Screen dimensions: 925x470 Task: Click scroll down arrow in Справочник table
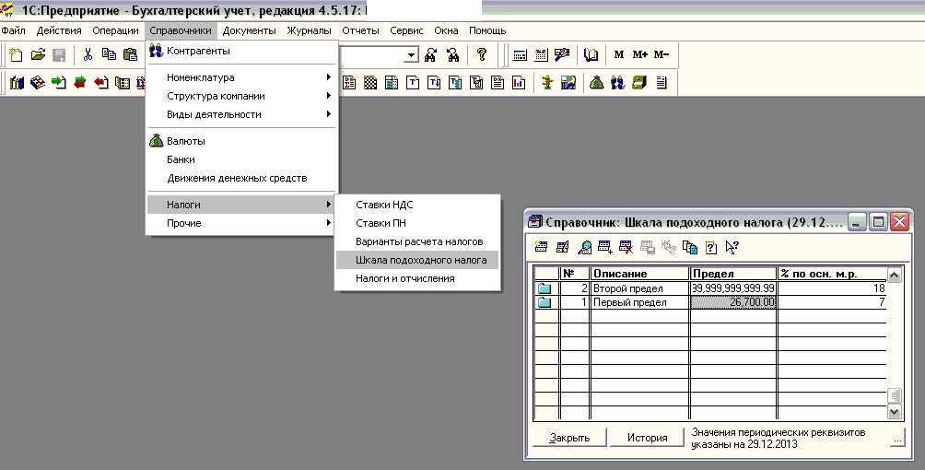coord(895,412)
